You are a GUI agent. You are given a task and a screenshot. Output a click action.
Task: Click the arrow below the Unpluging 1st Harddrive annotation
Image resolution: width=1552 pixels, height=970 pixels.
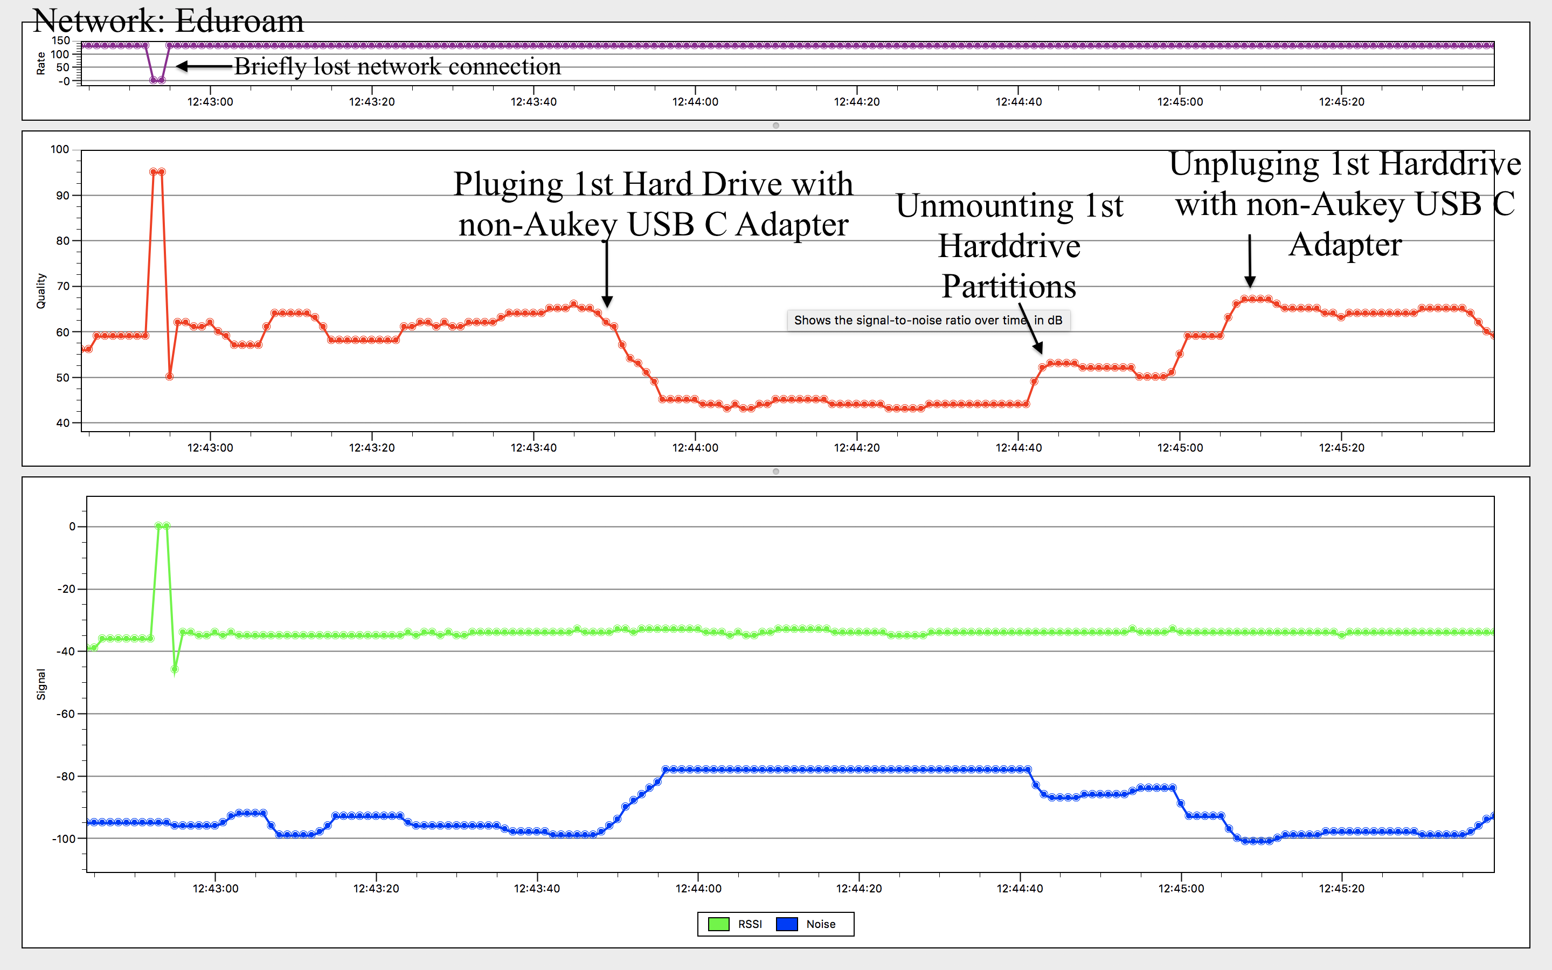point(1250,260)
